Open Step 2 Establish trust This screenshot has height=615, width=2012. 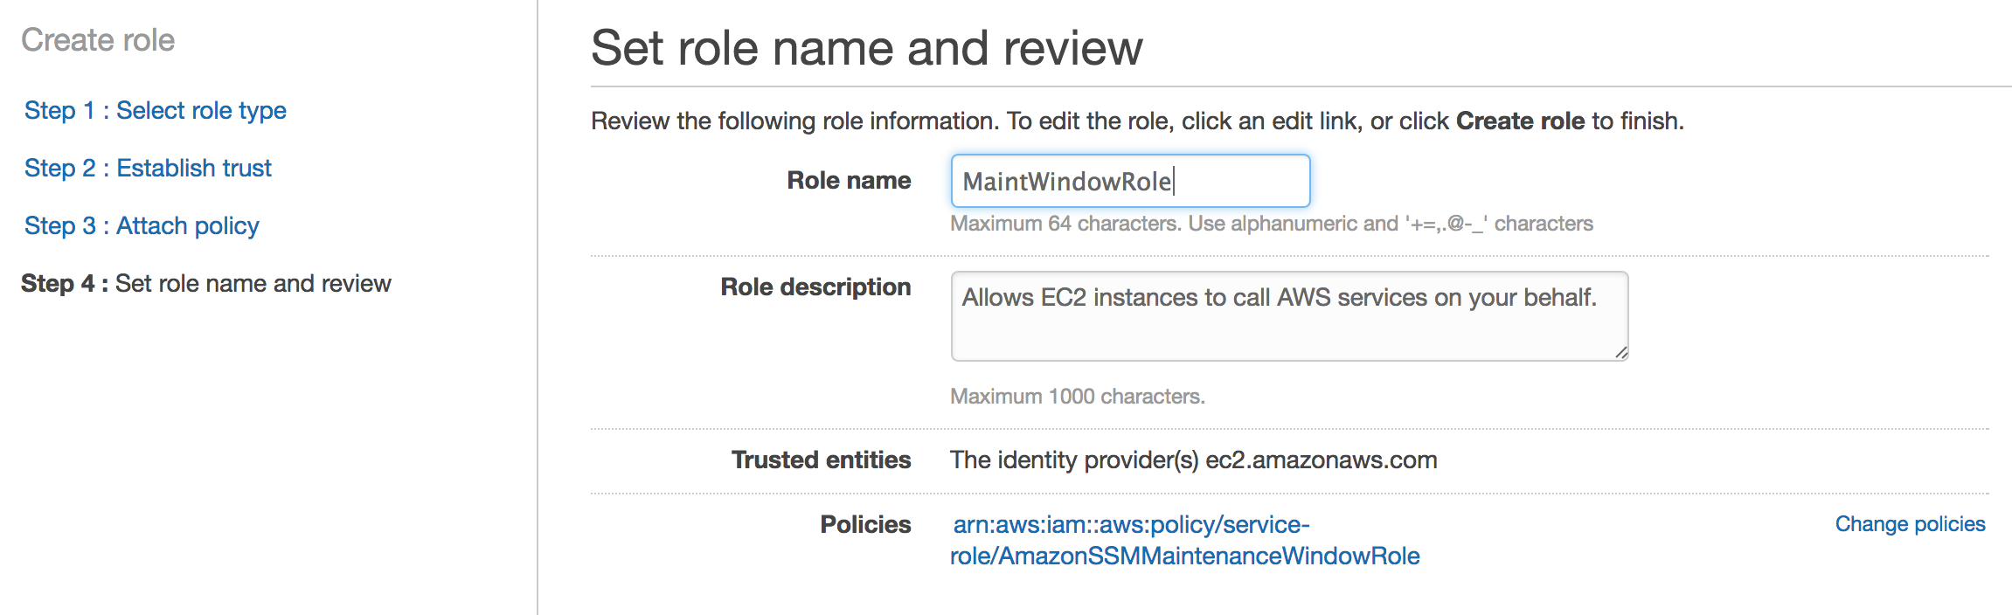tap(148, 169)
